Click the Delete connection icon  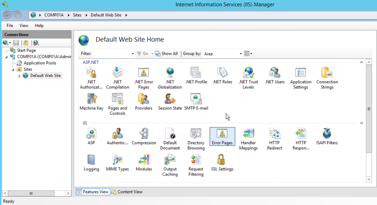(36, 43)
